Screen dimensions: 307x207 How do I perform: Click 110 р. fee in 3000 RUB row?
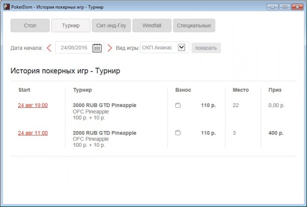coord(208,105)
